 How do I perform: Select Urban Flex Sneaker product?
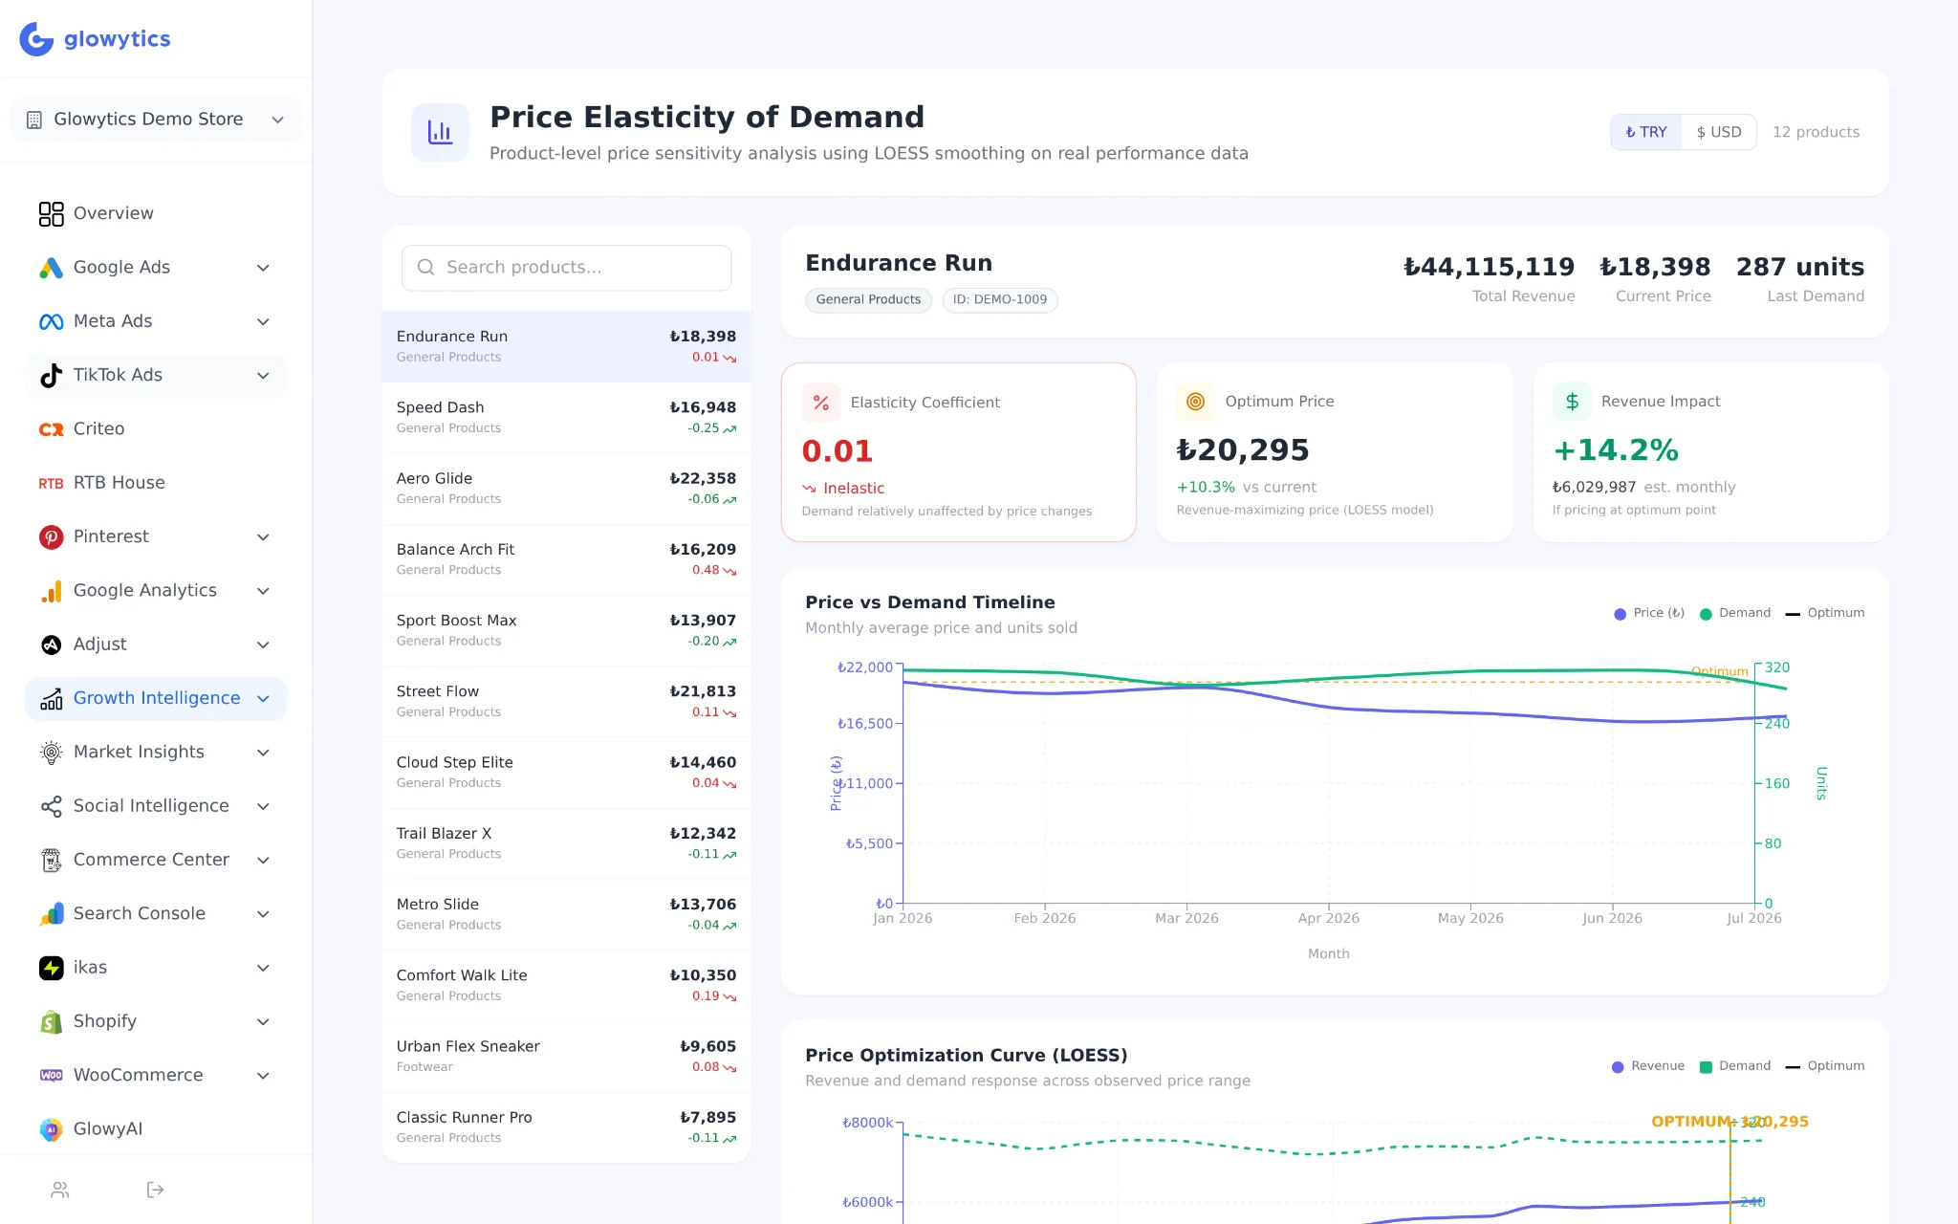pos(566,1057)
